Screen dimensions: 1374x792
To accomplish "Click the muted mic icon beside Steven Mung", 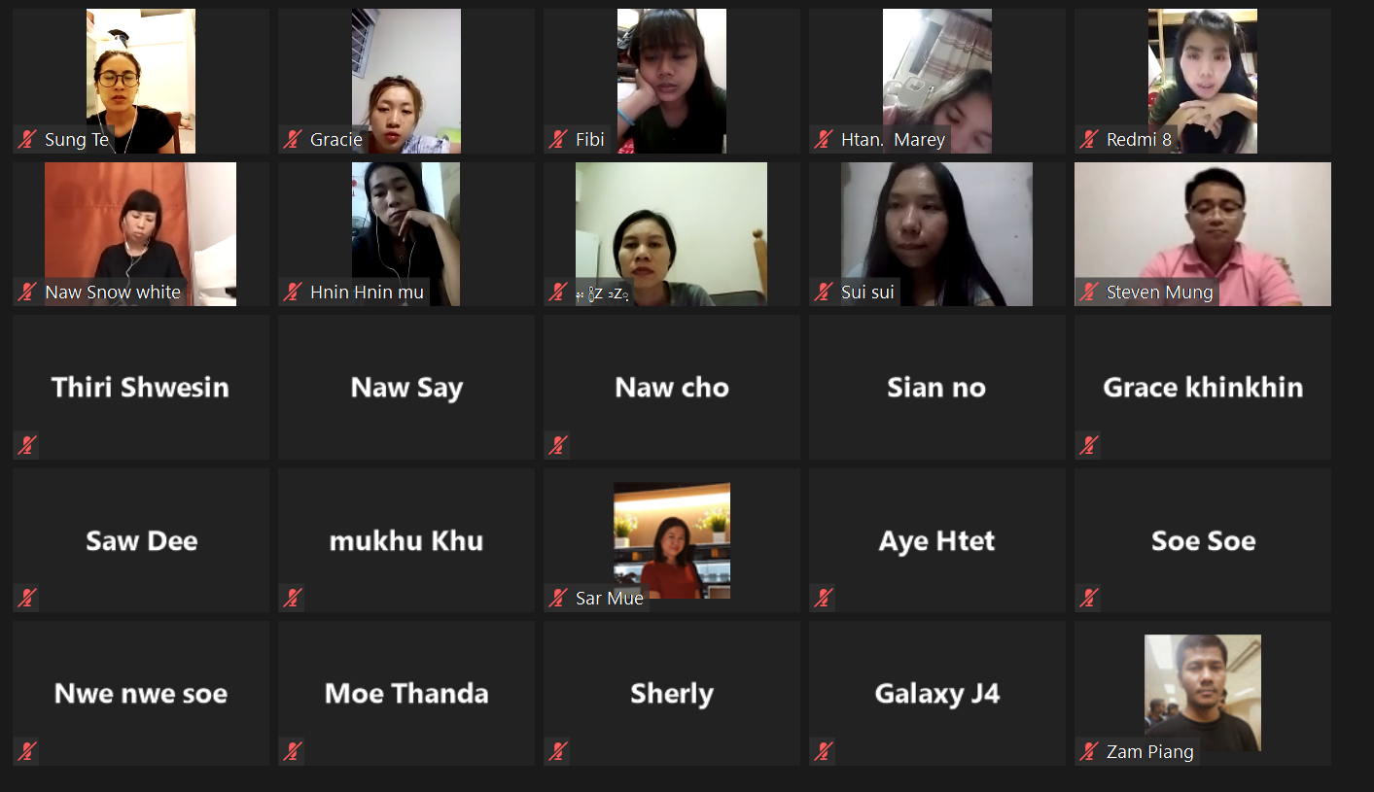I will coord(1089,293).
